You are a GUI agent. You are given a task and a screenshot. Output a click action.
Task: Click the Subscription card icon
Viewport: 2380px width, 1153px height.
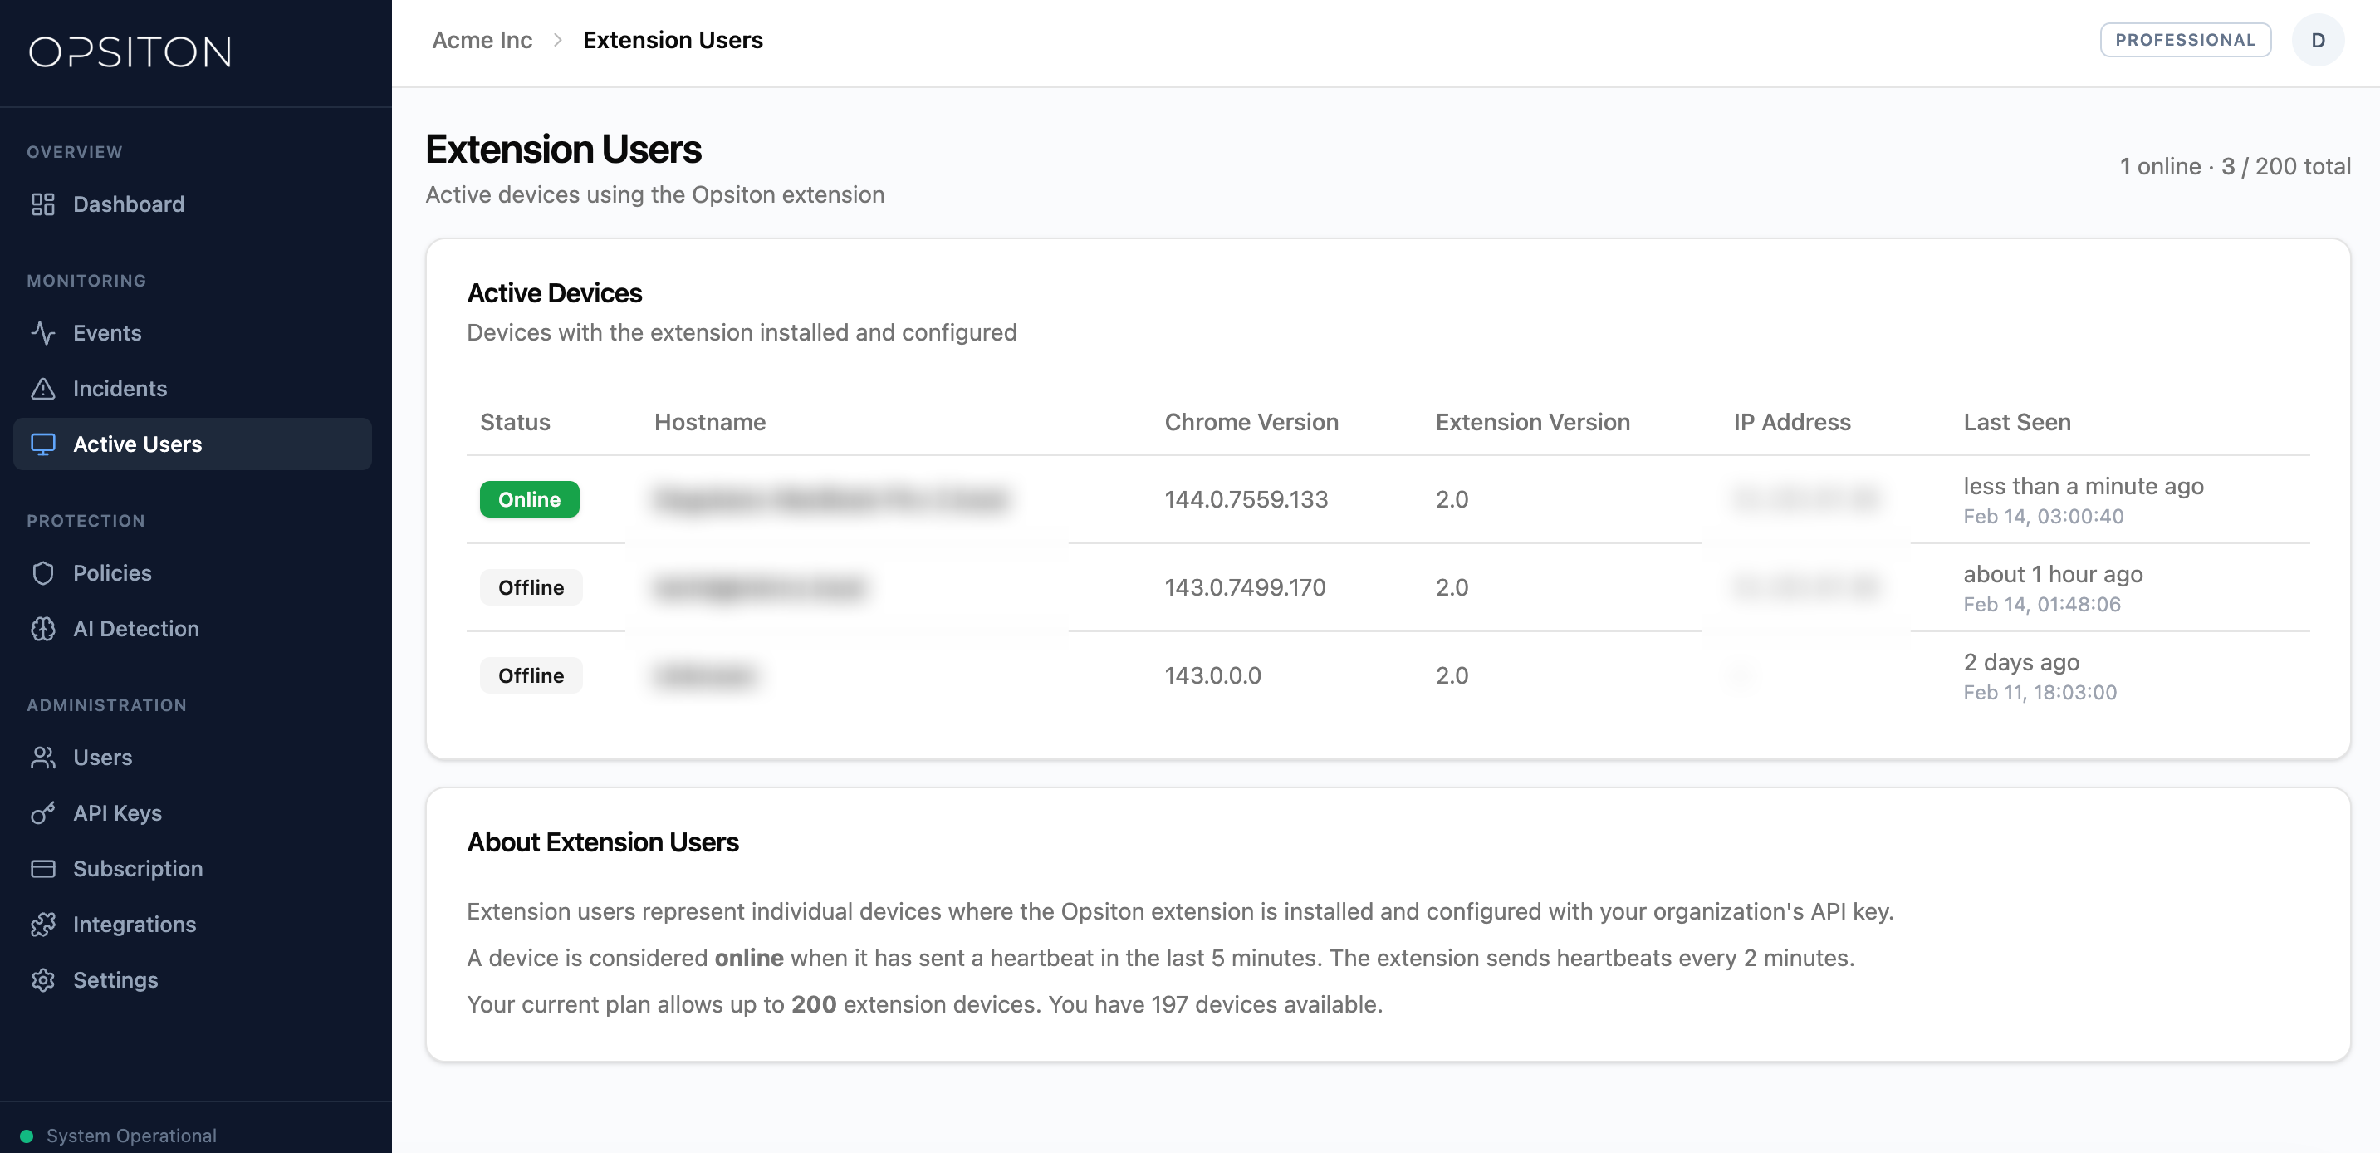click(43, 868)
